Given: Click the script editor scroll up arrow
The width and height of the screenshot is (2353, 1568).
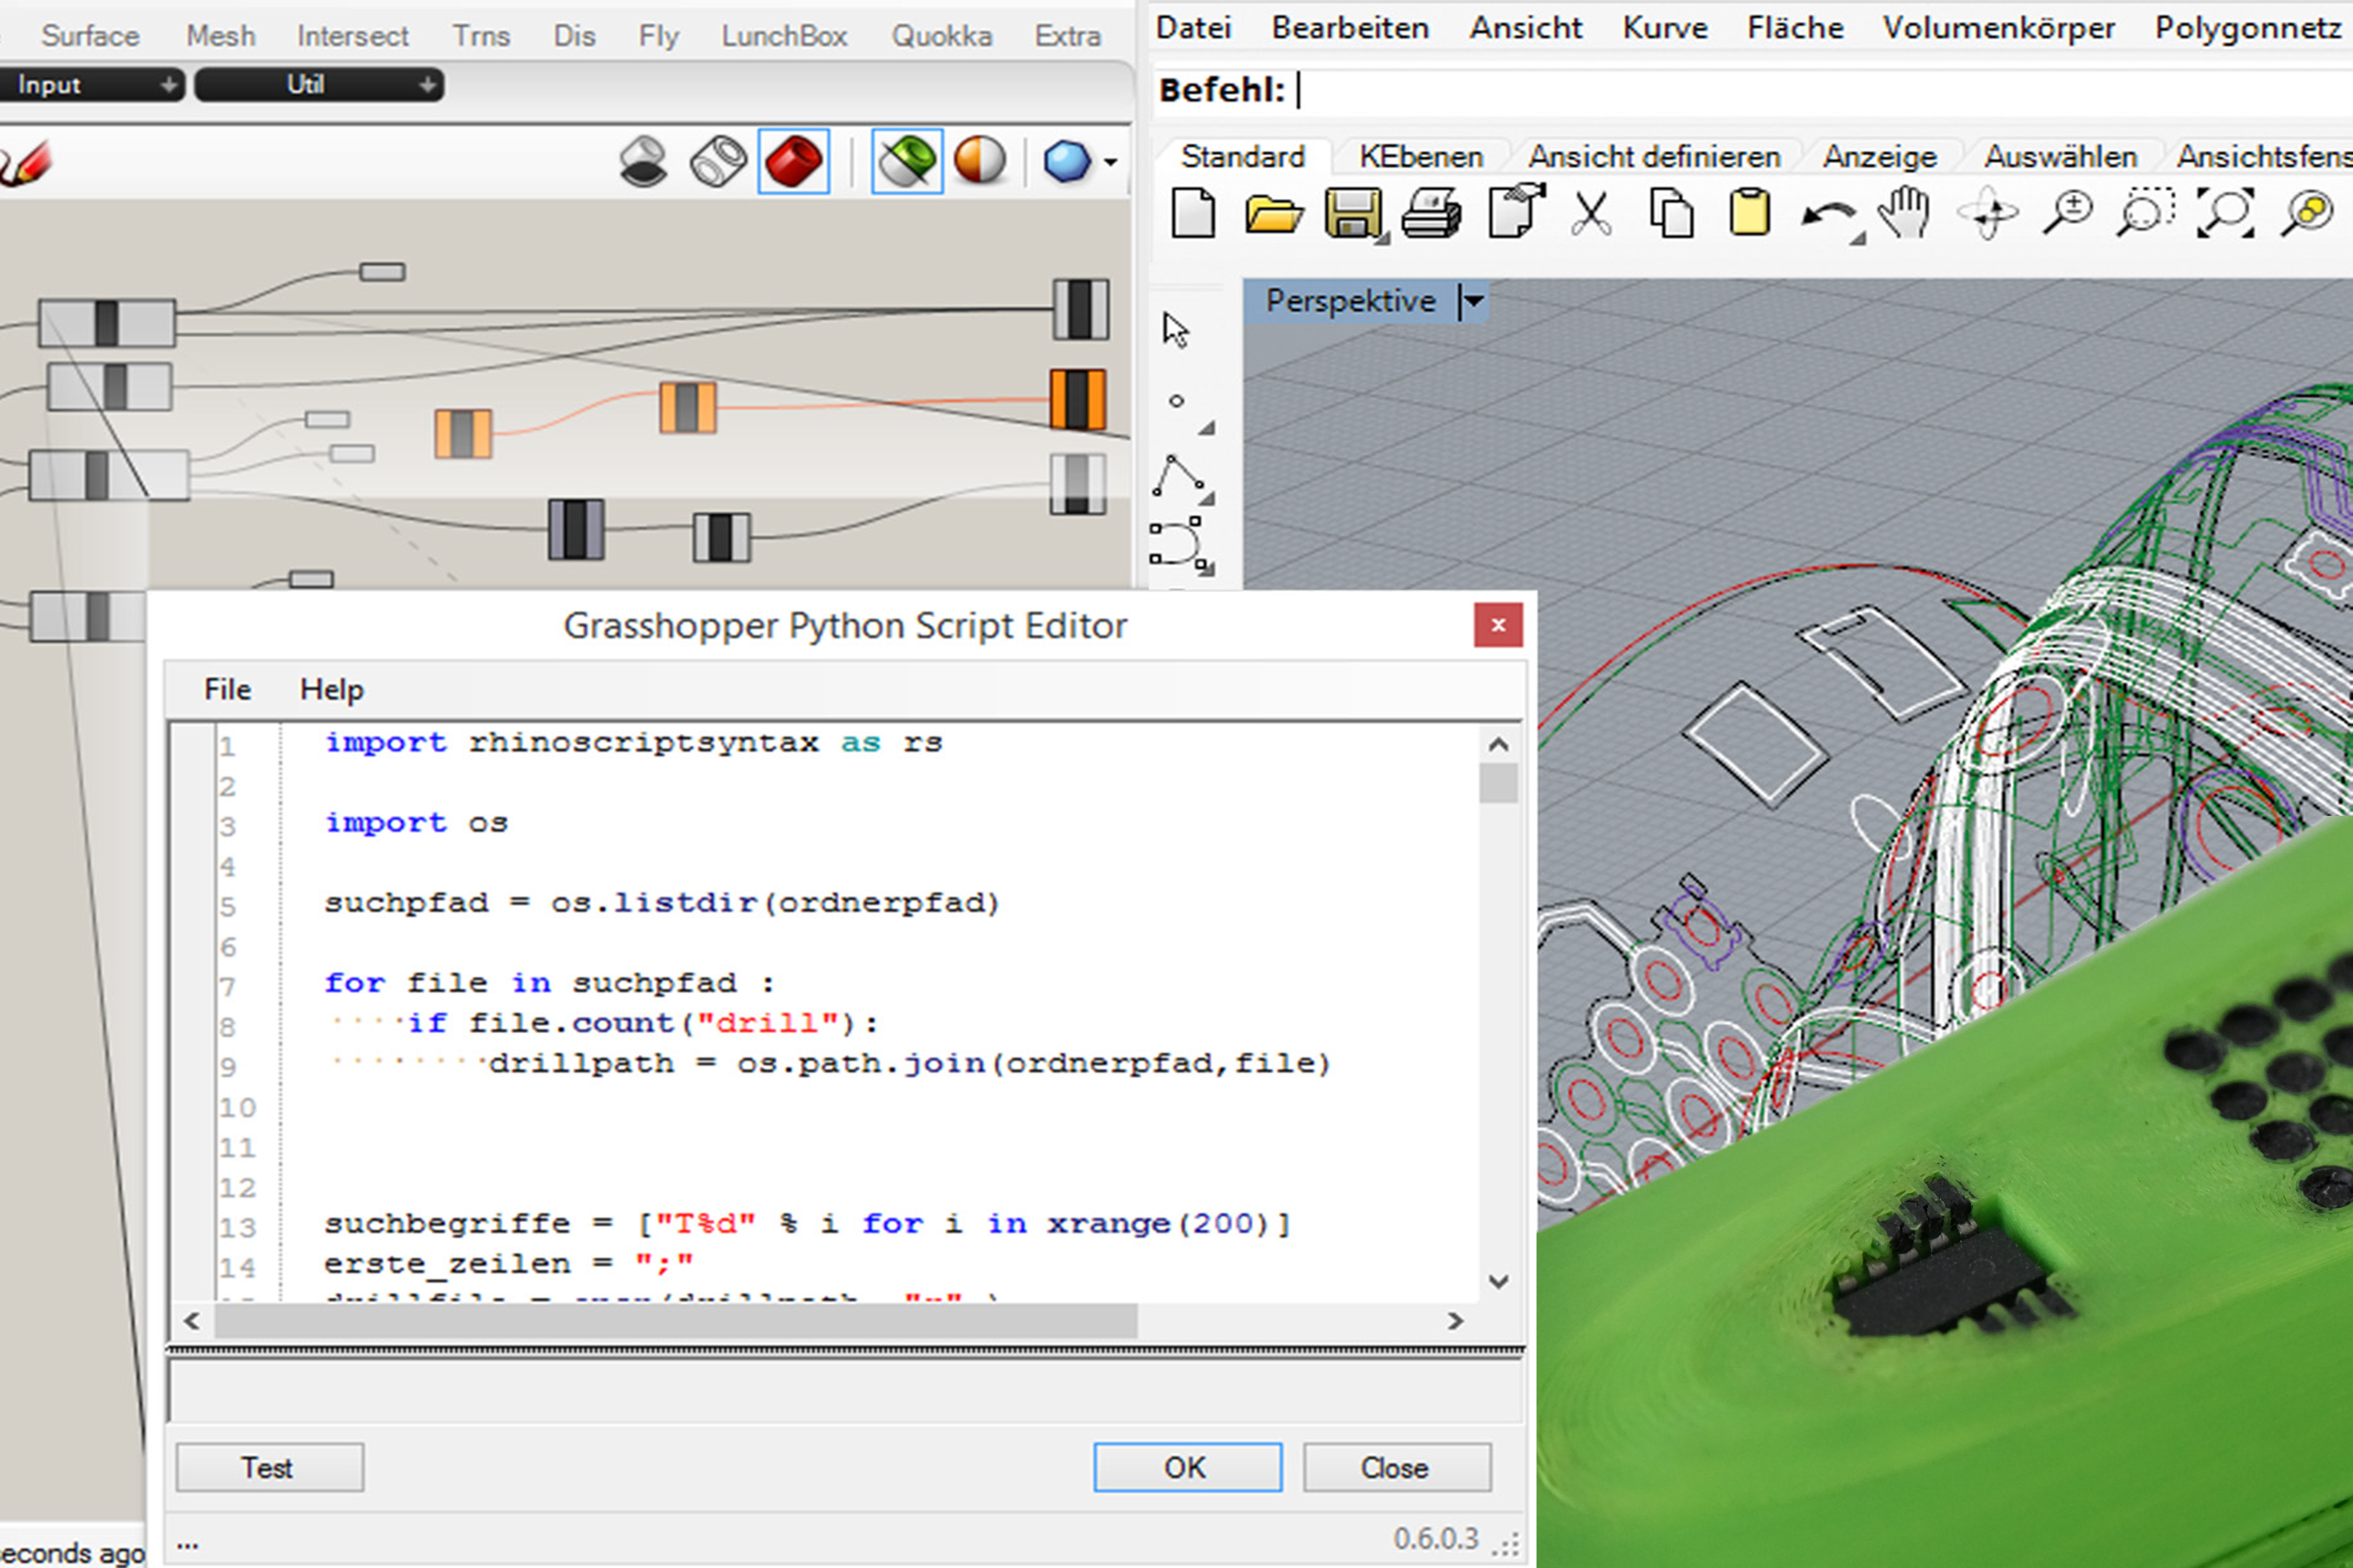Looking at the screenshot, I should [1498, 744].
